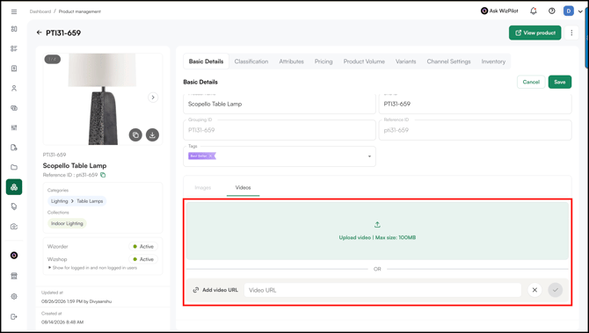Open the settings gear in the sidebar
Viewport: 589px width, 333px height.
pos(14,296)
